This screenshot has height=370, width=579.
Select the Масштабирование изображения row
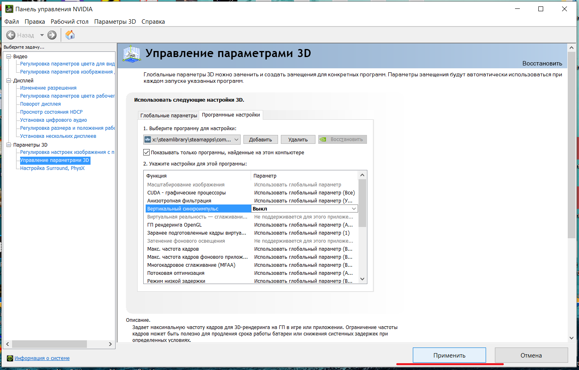click(x=251, y=185)
